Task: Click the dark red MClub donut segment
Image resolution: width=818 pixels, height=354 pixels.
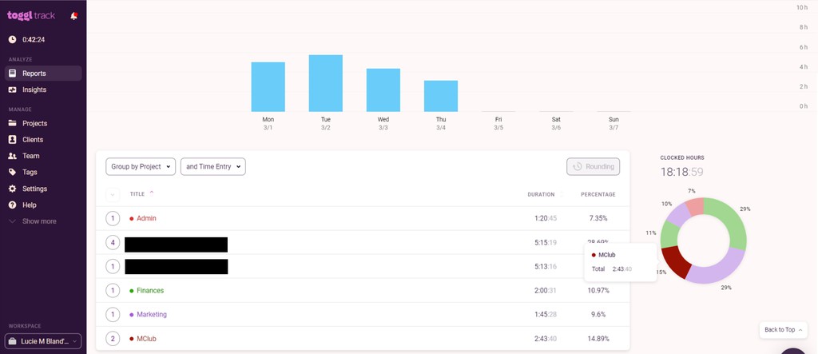Action: click(676, 261)
